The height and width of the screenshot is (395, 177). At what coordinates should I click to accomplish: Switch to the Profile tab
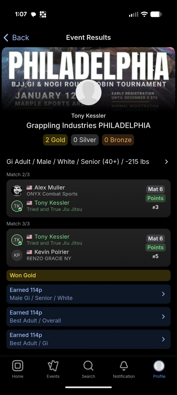[159, 369]
